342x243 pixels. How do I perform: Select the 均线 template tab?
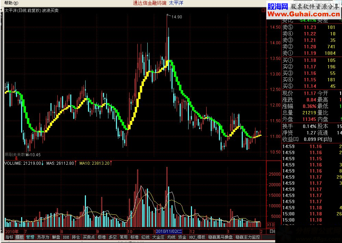[171, 237]
